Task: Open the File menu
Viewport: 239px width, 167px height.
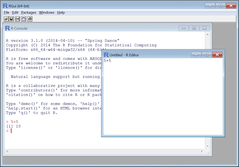Action: (x=7, y=13)
